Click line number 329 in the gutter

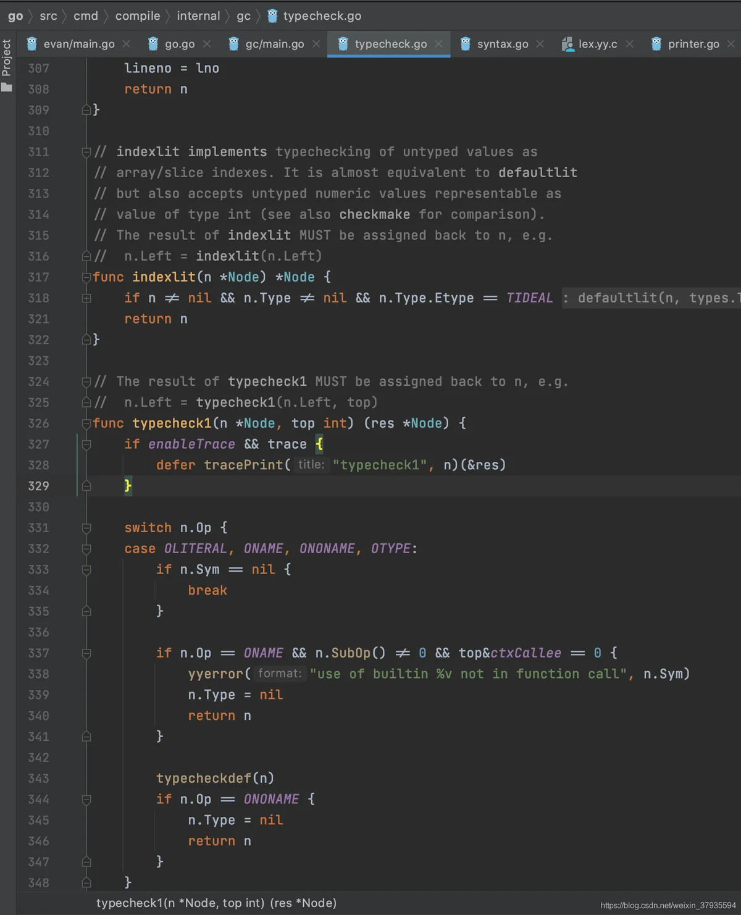pyautogui.click(x=38, y=486)
